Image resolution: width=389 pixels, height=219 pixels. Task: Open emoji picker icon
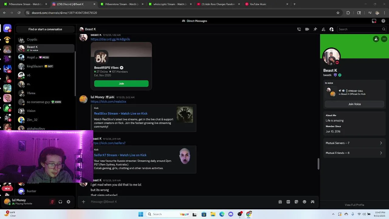coord(305,202)
